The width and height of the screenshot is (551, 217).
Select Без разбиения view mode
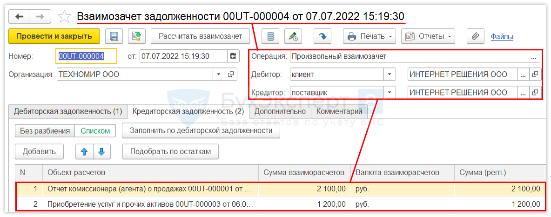point(45,131)
